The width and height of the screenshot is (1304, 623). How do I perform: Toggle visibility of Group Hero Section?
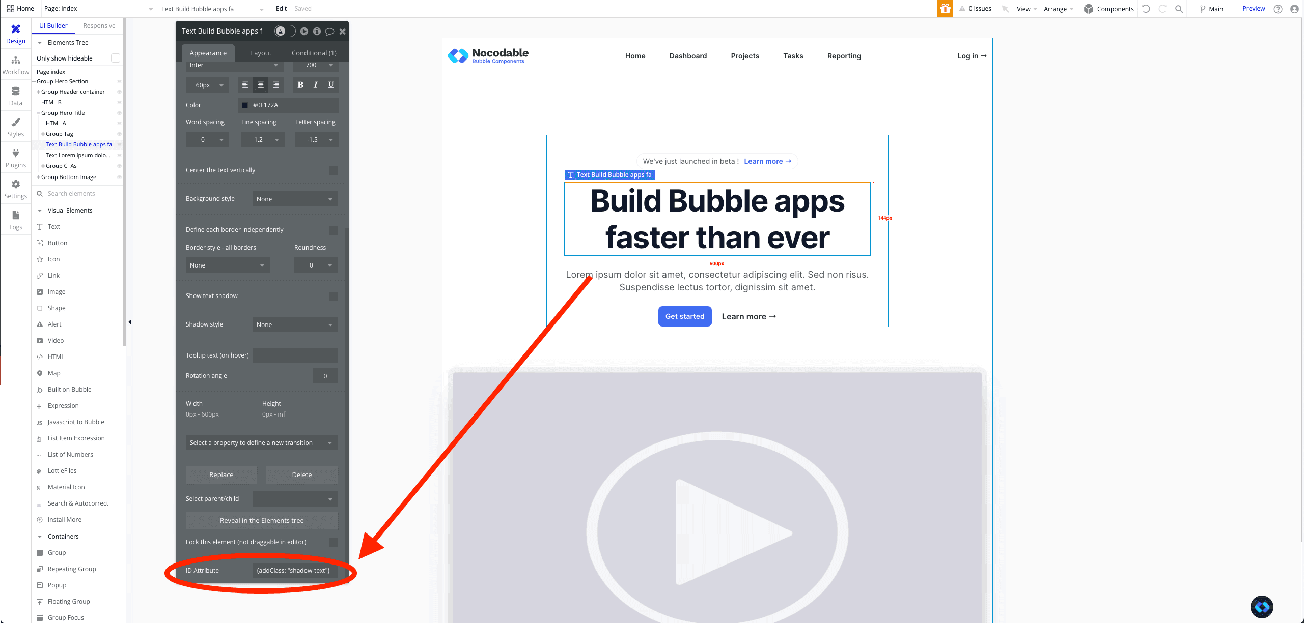point(119,81)
